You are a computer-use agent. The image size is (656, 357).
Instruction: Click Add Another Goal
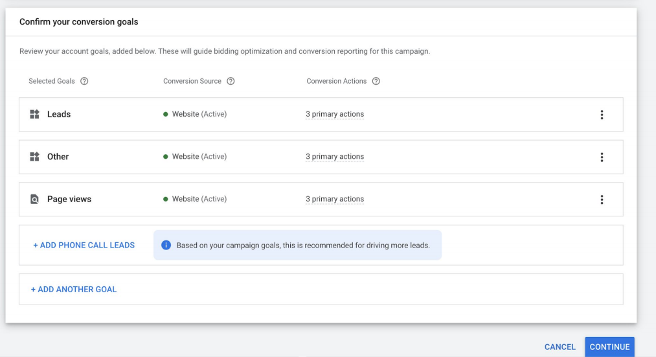(x=74, y=290)
